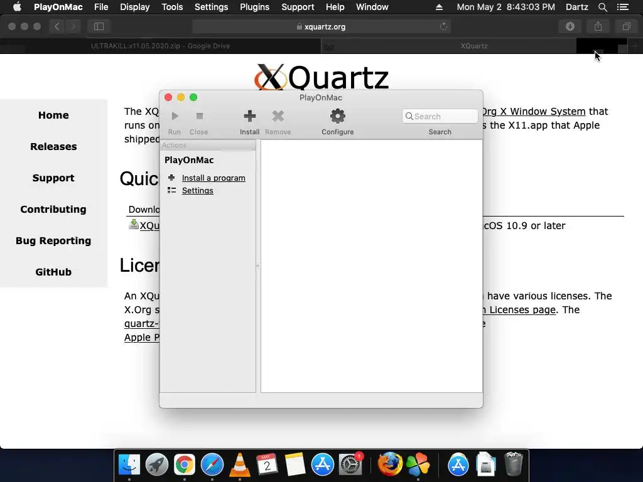Click the Dartz user name in menu bar
This screenshot has height=482, width=643.
(576, 7)
